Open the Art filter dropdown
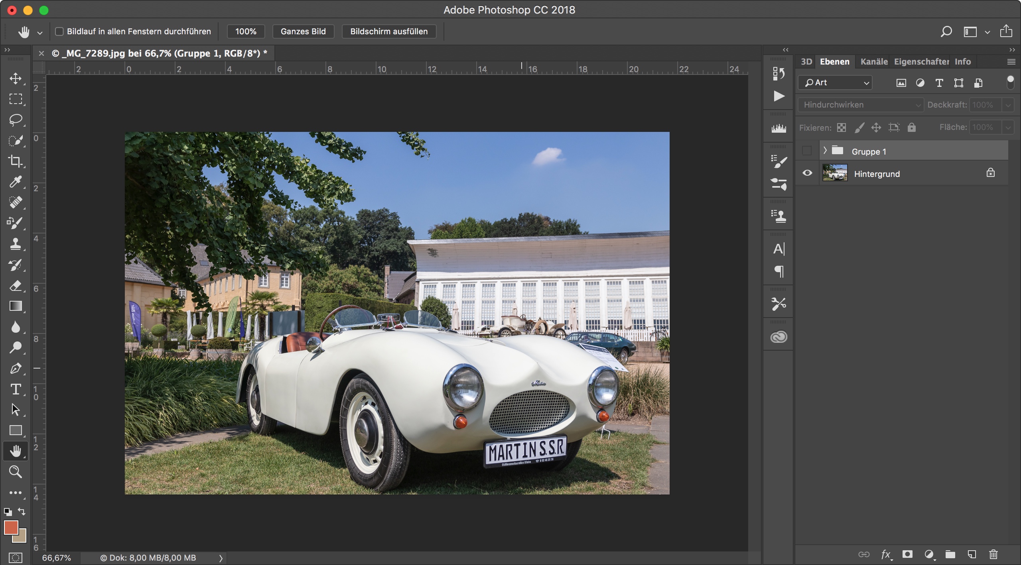The height and width of the screenshot is (565, 1021). tap(835, 82)
